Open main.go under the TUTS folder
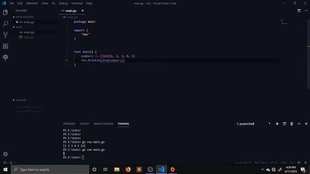This screenshot has height=174, width=310. tap(29, 32)
